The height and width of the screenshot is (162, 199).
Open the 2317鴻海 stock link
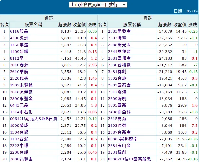117,92
